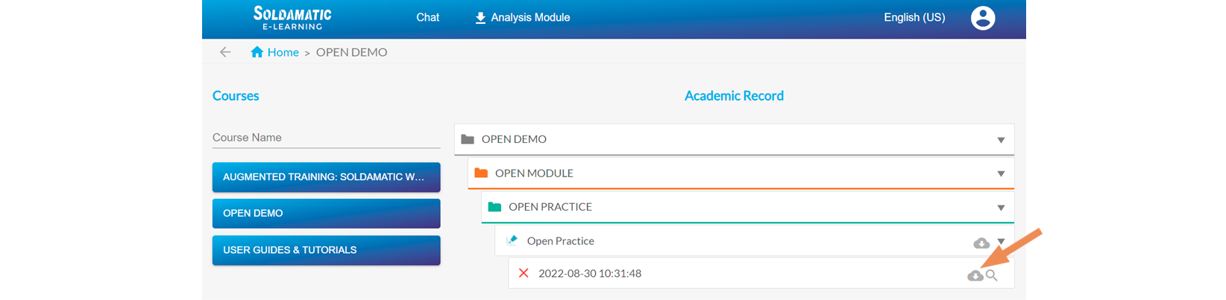
Task: Collapse the OPEN MODULE row arrow
Action: (x=1001, y=174)
